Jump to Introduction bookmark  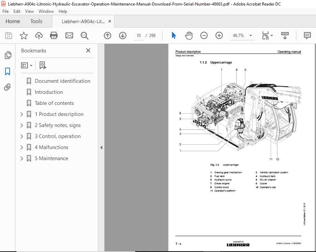(49, 92)
